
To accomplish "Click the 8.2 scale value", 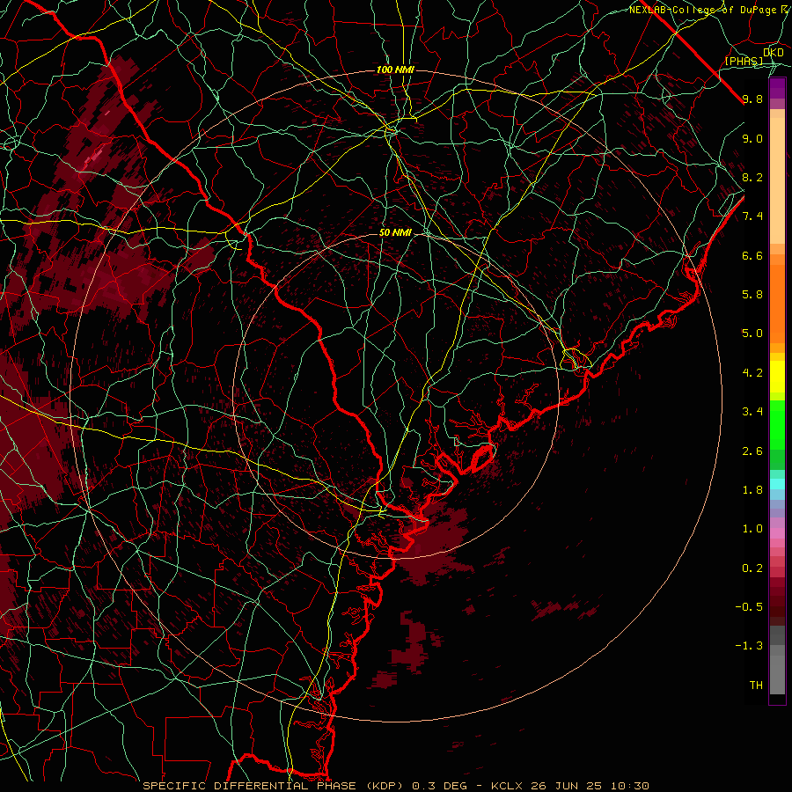I will click(752, 177).
